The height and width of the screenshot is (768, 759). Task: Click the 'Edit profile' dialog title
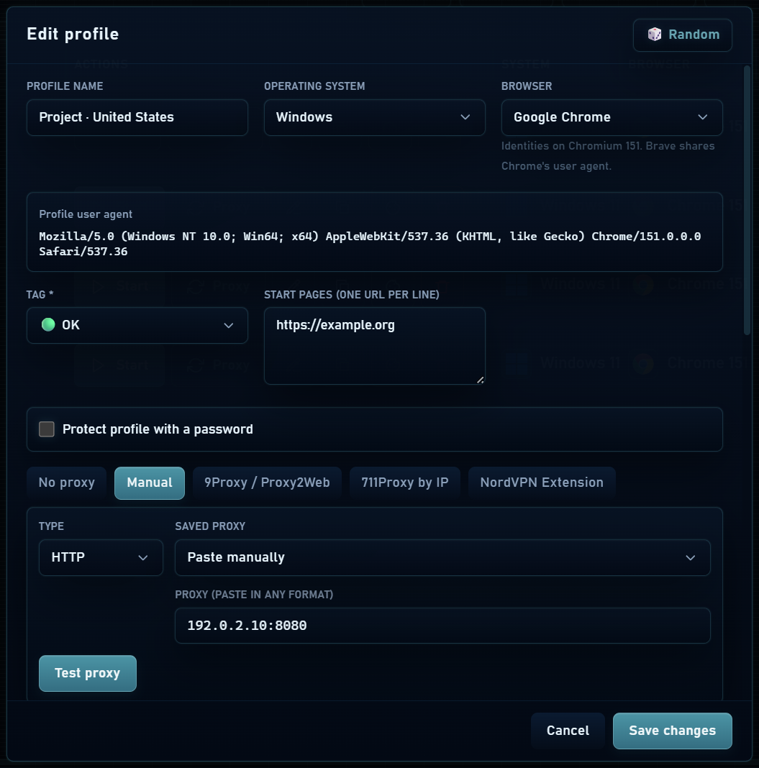pos(73,35)
